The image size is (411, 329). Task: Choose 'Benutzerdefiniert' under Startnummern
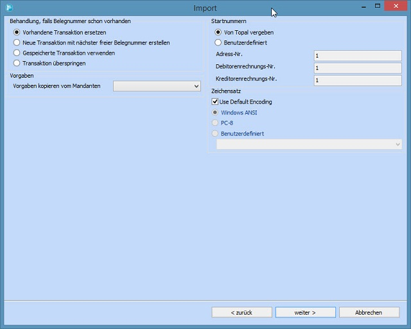coord(218,42)
